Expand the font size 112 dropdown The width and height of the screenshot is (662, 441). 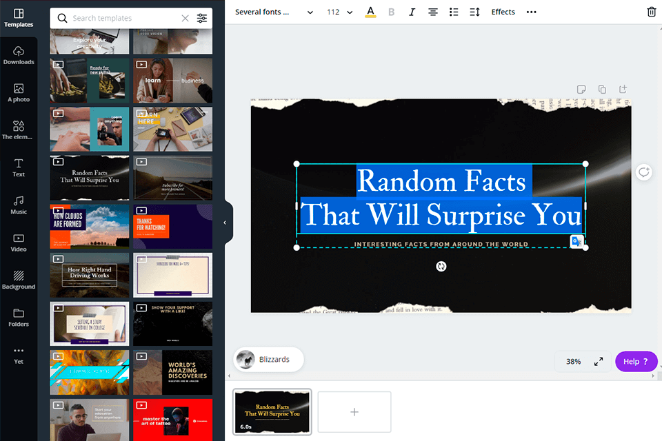[x=339, y=12]
